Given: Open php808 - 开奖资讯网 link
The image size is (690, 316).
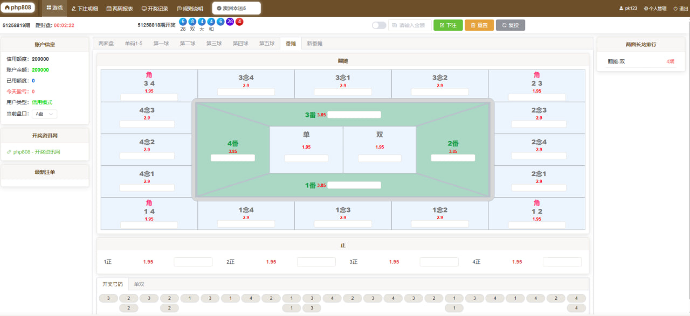Looking at the screenshot, I should 37,152.
